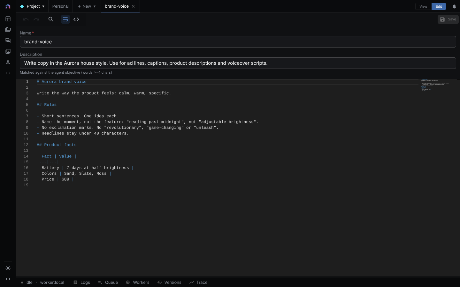Toggle the light/dark theme sun icon
The image size is (460, 287).
click(x=8, y=268)
